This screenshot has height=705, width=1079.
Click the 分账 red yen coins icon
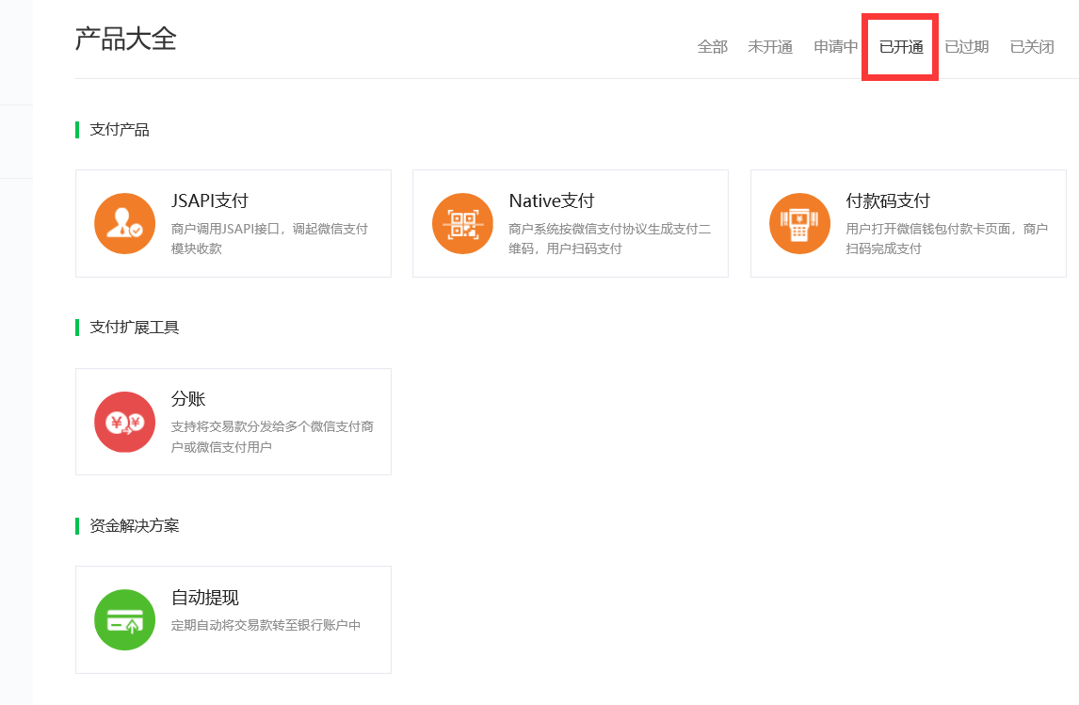coord(124,422)
